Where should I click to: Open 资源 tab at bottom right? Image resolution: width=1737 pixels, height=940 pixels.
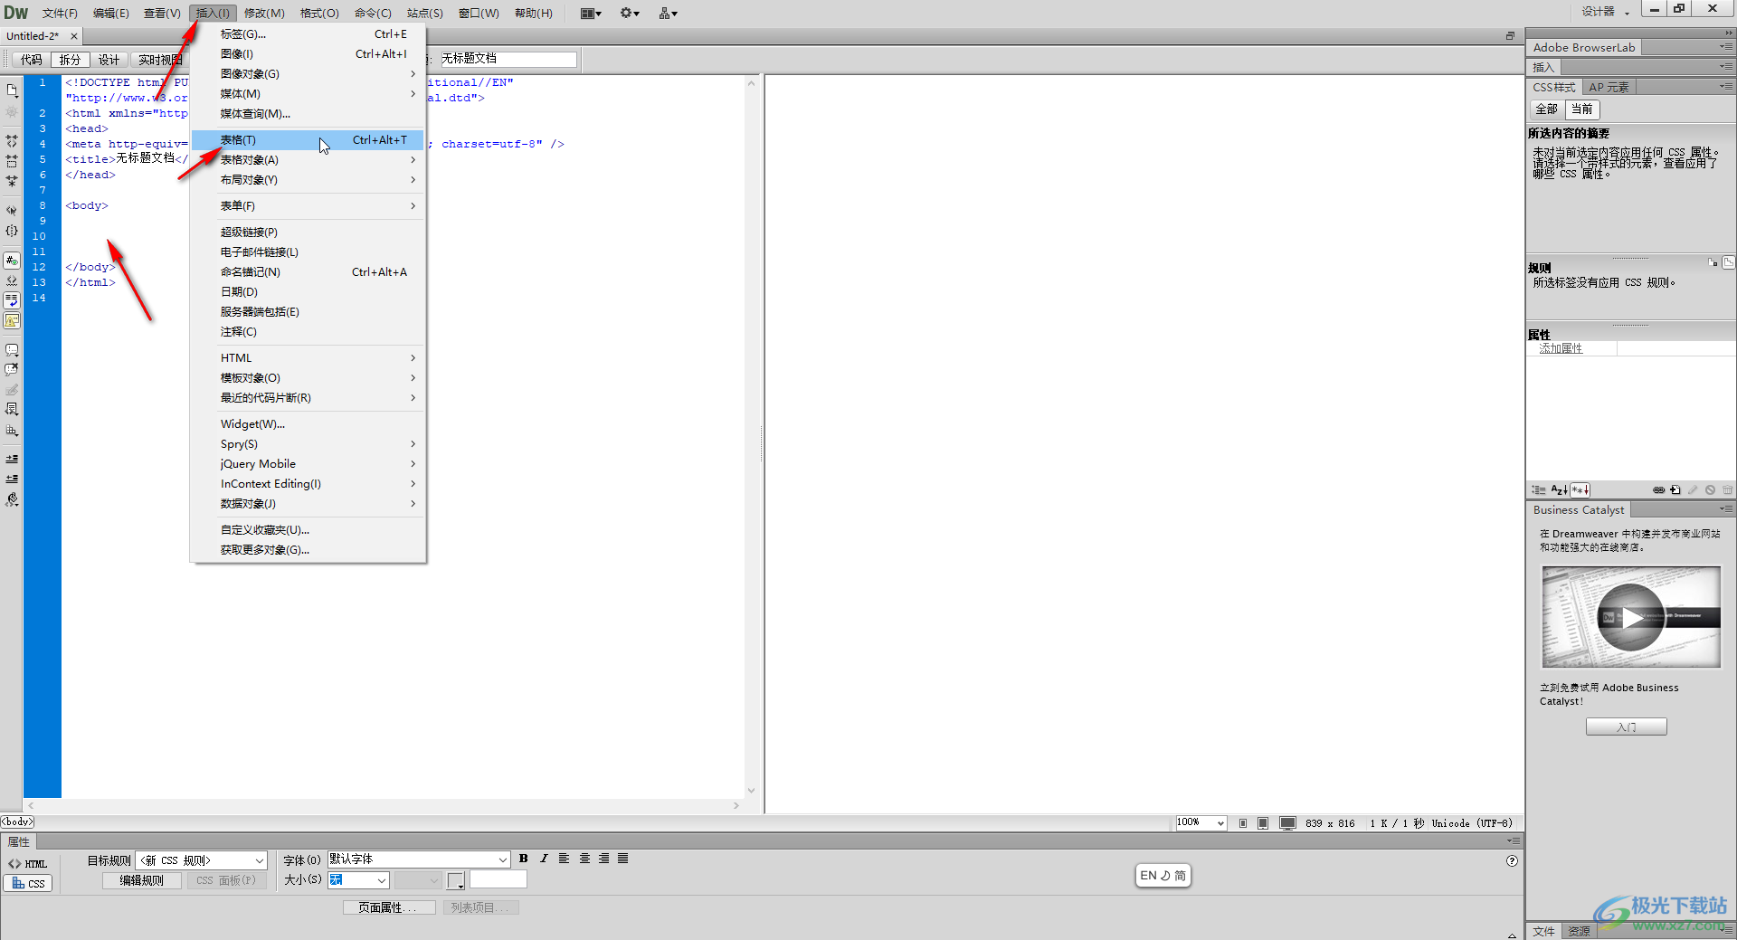[1579, 931]
